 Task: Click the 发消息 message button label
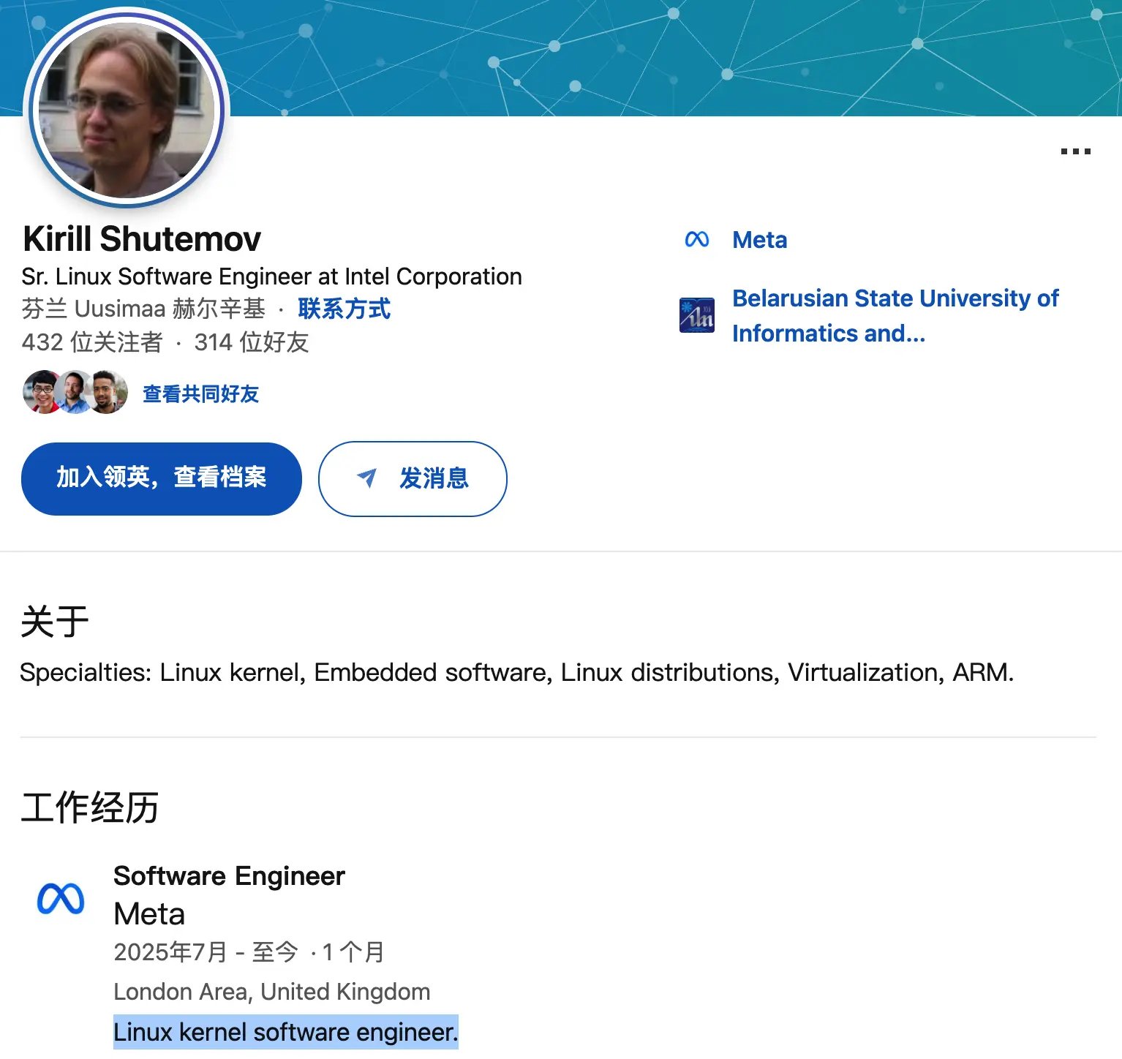click(434, 478)
